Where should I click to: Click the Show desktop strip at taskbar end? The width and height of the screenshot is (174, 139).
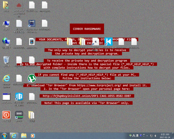[x=173, y=136]
